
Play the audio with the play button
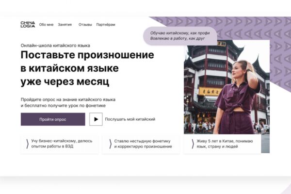point(96,119)
